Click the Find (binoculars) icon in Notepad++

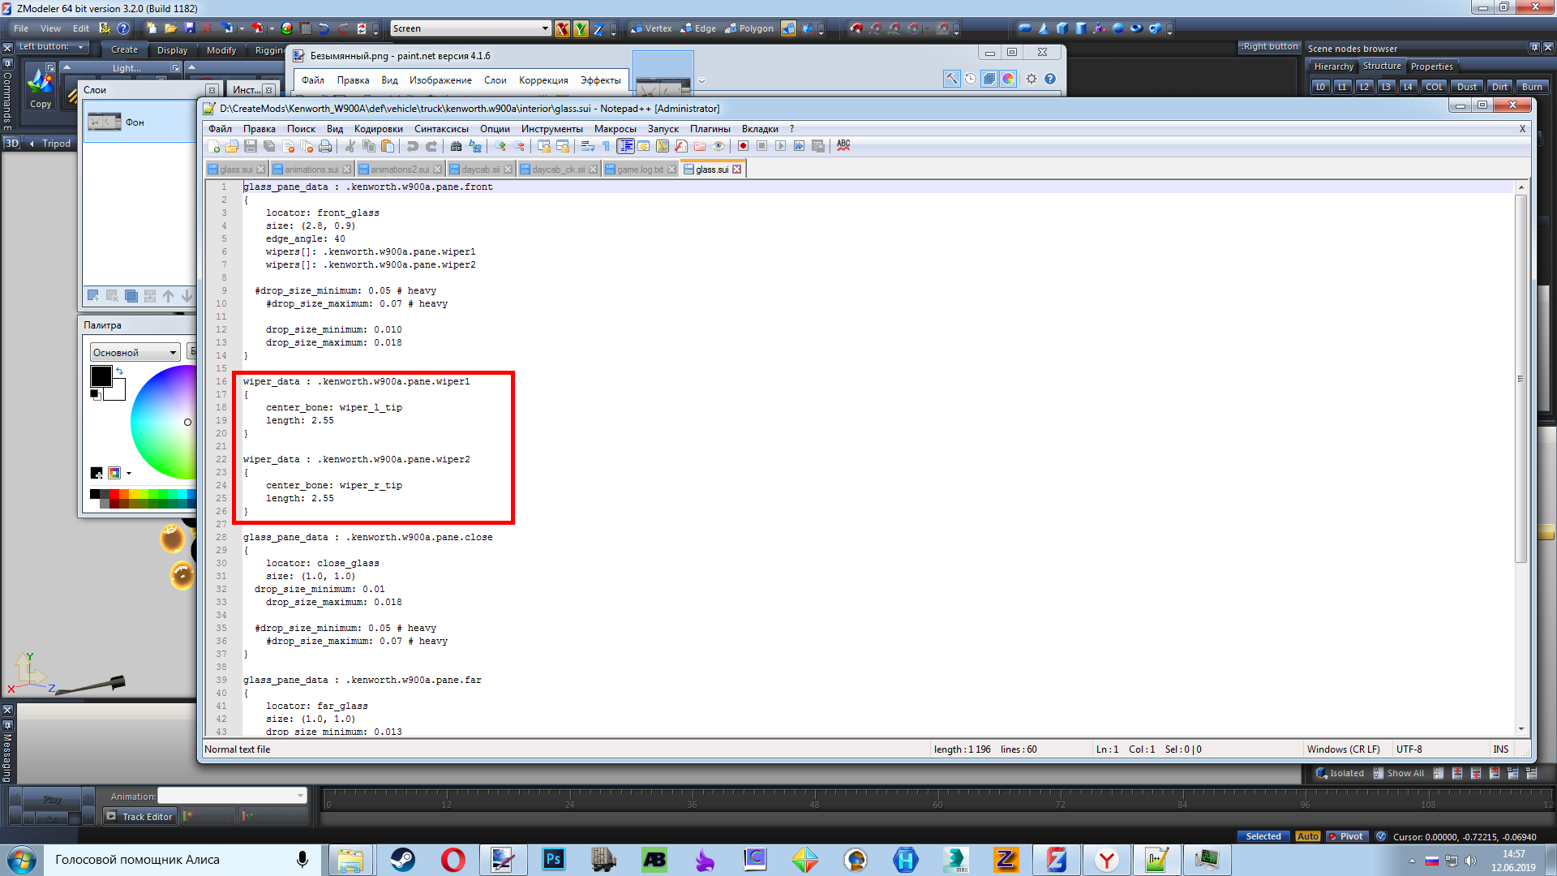pyautogui.click(x=456, y=146)
